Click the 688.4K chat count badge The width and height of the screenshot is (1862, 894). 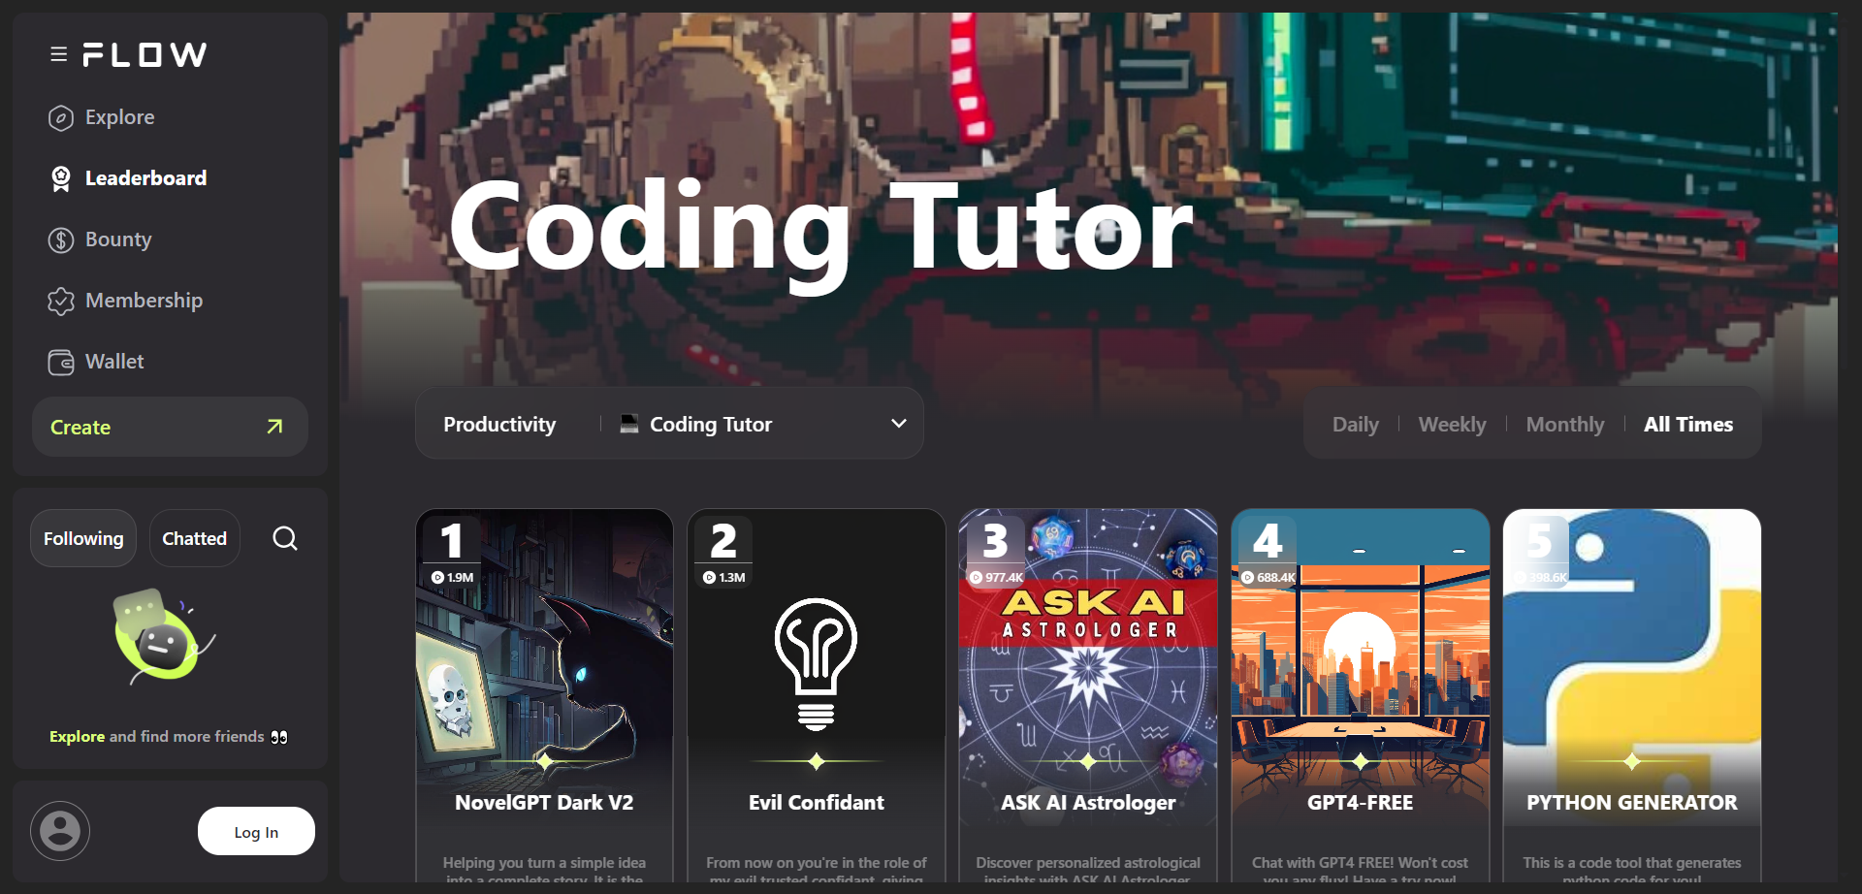pyautogui.click(x=1268, y=577)
